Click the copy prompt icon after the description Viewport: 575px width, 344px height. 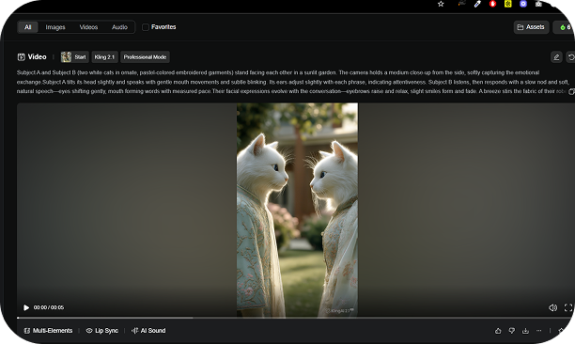tap(571, 92)
